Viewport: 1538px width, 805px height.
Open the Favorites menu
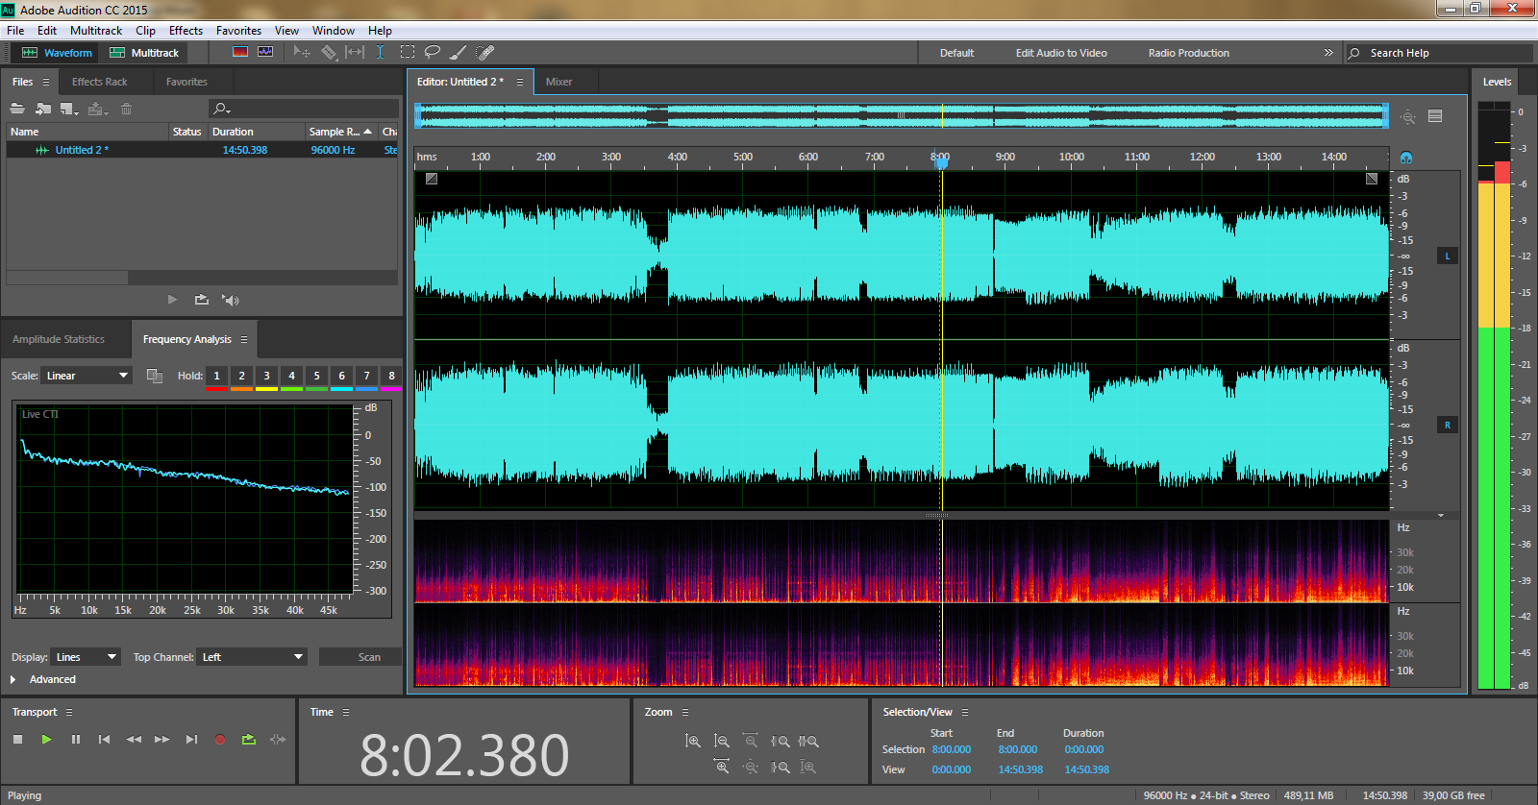(238, 31)
